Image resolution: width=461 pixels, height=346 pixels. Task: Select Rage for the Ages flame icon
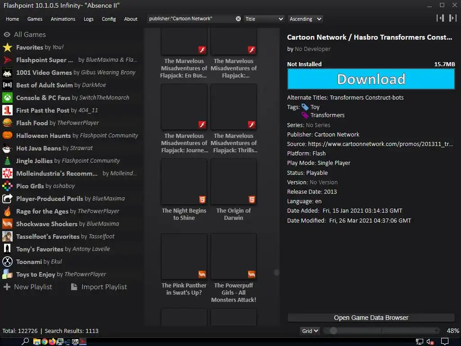pyautogui.click(x=7, y=212)
